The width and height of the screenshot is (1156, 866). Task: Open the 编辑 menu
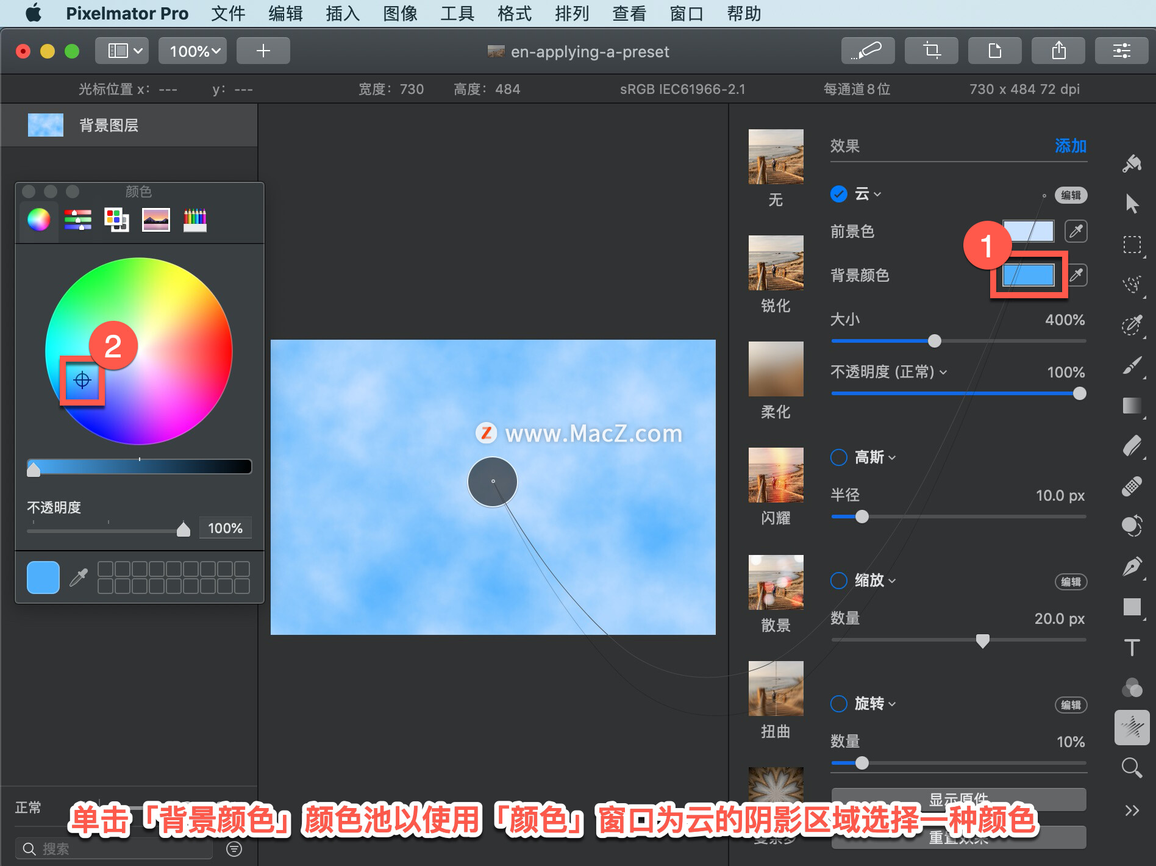coord(285,13)
